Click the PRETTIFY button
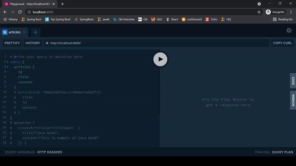Viewport: 296px width, 166px height. [12, 43]
